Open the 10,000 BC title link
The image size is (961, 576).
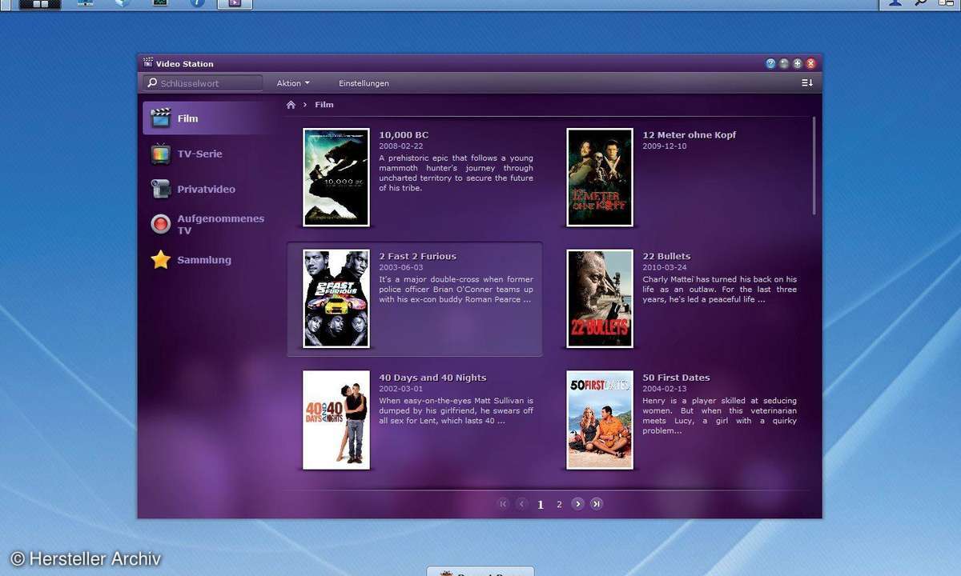(404, 135)
